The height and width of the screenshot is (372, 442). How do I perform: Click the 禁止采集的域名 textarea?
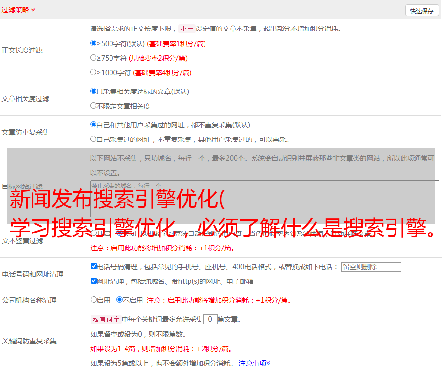tap(265, 199)
